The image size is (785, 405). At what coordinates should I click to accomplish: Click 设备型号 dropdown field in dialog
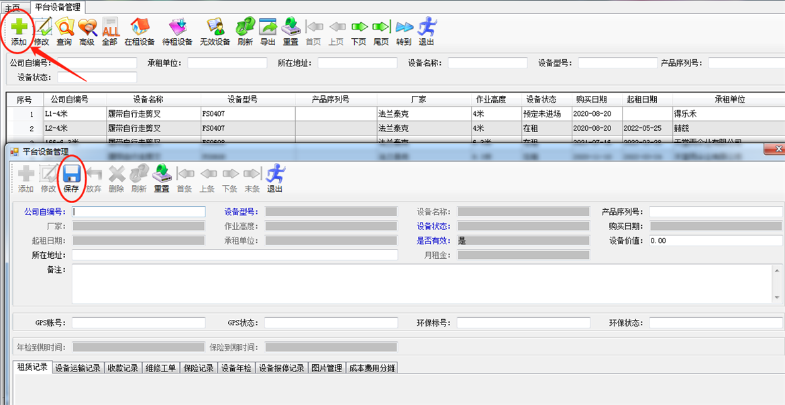coord(331,212)
